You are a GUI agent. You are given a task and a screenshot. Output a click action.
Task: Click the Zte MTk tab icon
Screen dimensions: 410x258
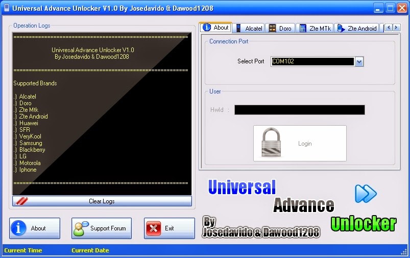pos(303,28)
